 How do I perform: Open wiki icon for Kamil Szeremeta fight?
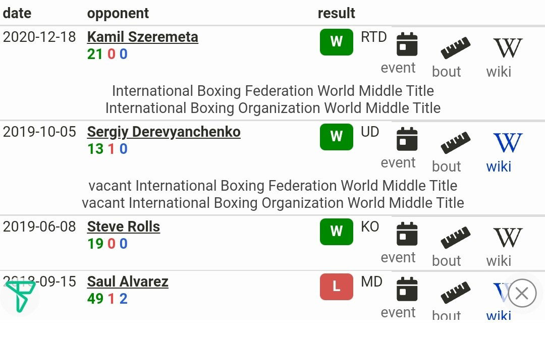click(x=508, y=47)
